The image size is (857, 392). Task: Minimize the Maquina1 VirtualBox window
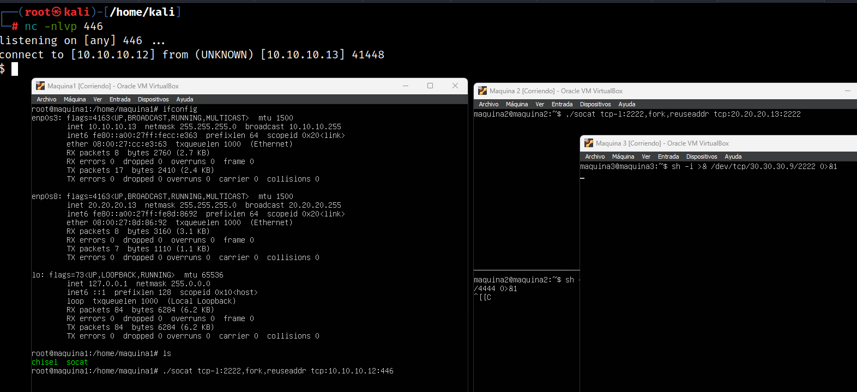click(x=406, y=86)
